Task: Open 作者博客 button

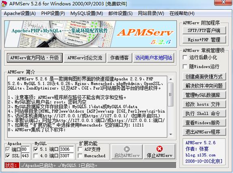Action: tap(120, 58)
